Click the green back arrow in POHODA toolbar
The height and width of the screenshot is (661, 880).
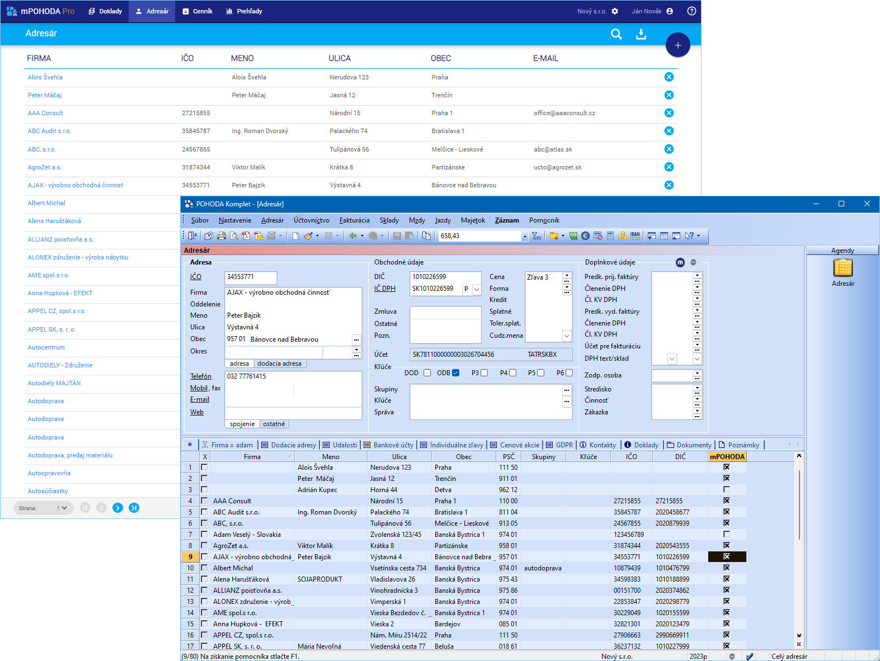[x=353, y=236]
